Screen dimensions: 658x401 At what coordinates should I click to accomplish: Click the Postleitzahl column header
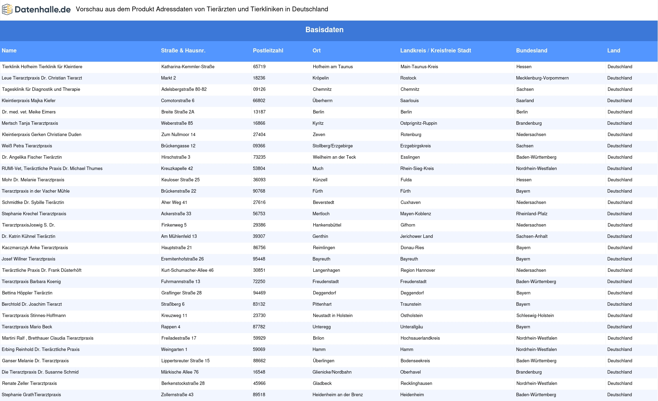pos(268,51)
